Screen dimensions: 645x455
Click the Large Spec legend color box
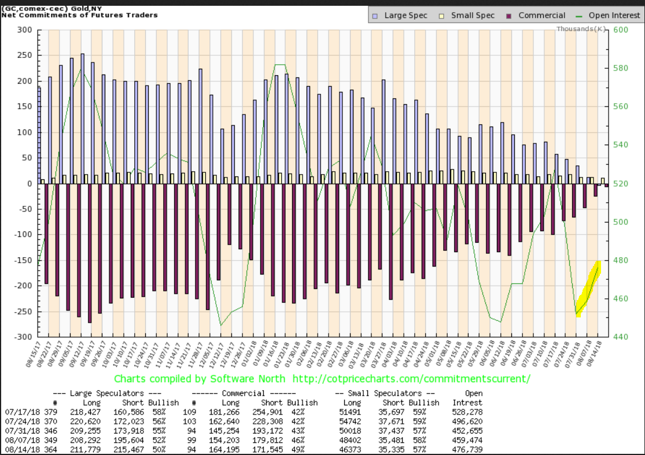(x=376, y=16)
